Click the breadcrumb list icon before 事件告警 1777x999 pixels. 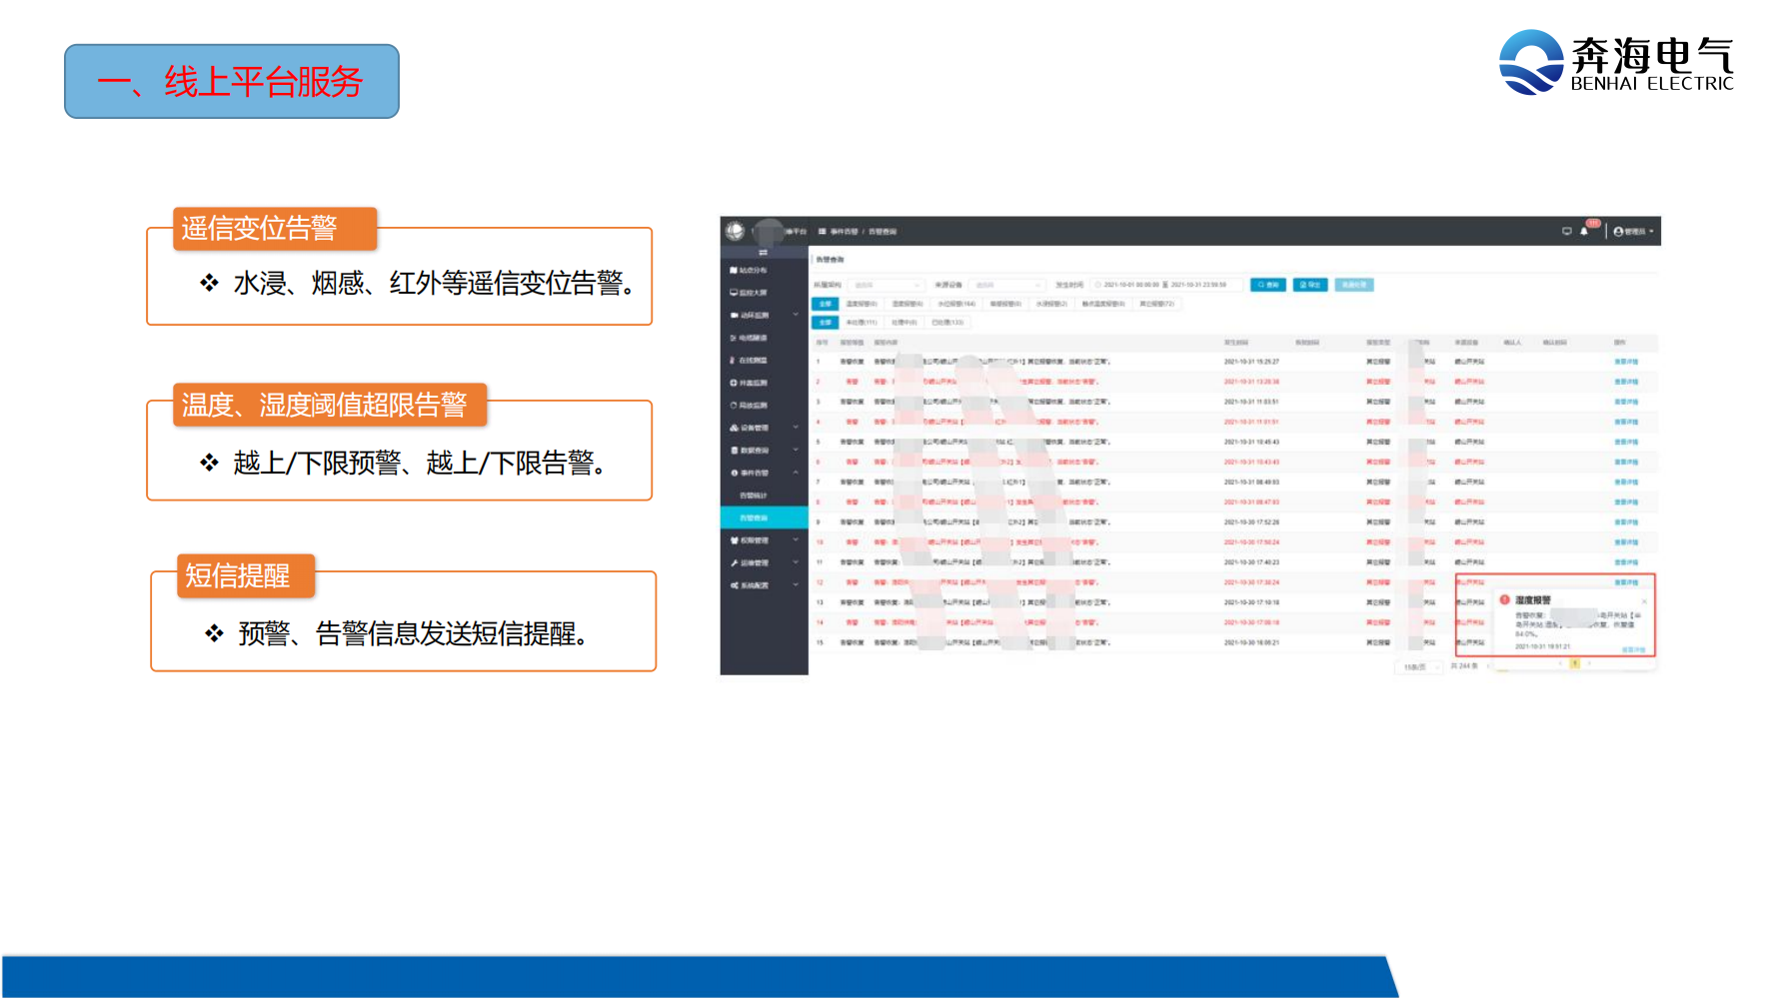(823, 232)
